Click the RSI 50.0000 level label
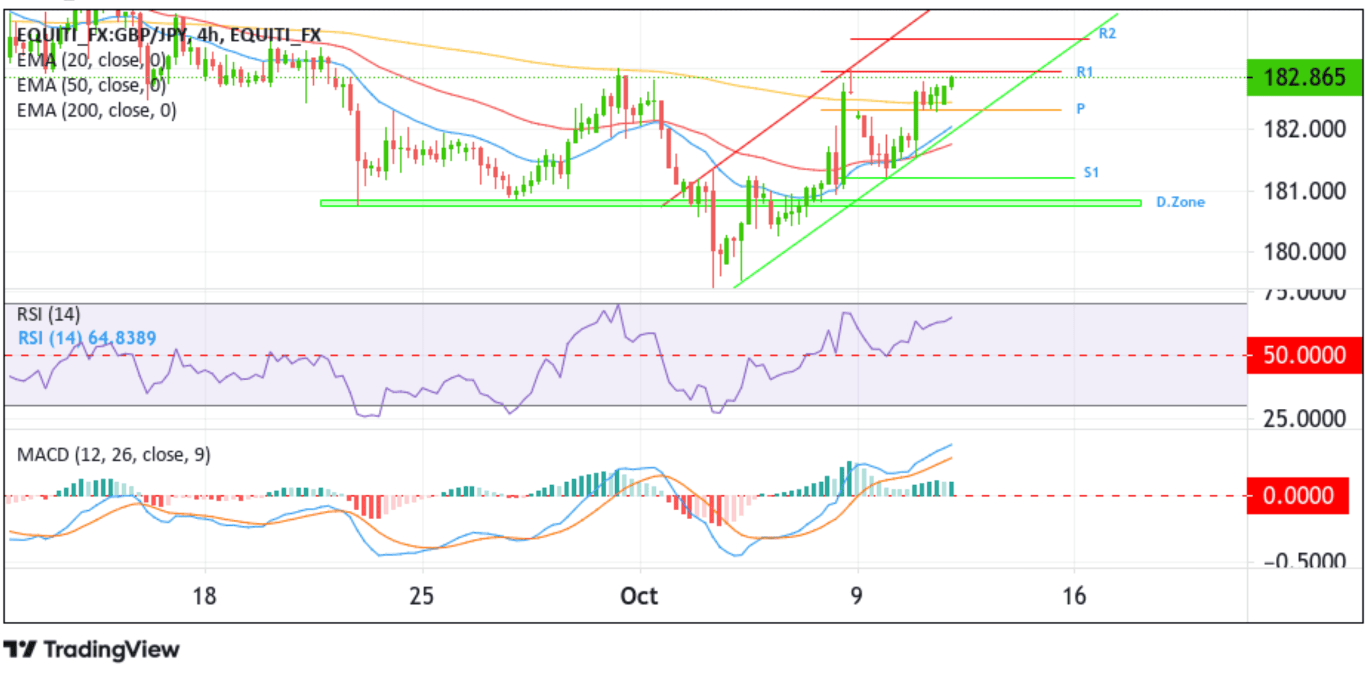The image size is (1367, 680). tap(1304, 355)
